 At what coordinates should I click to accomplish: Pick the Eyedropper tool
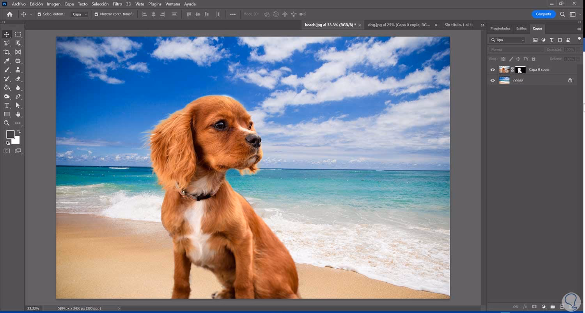coord(7,61)
